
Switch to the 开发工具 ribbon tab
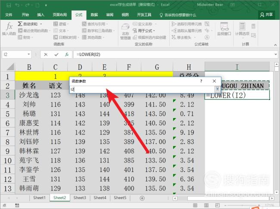[x=144, y=15]
